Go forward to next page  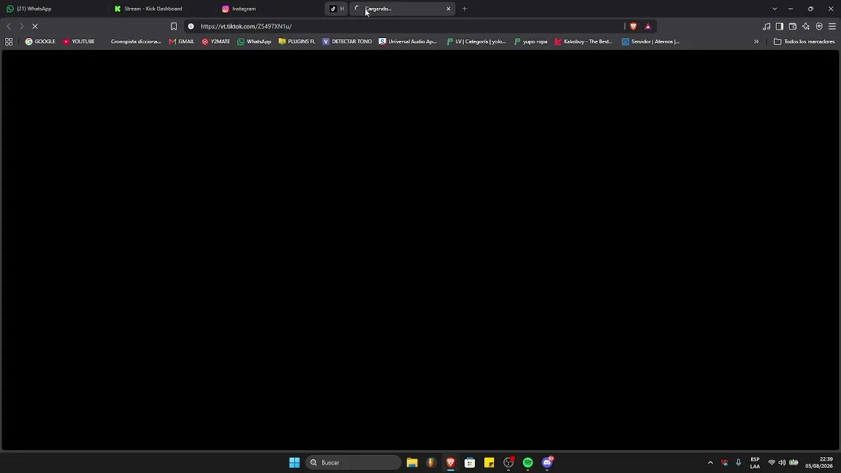pyautogui.click(x=22, y=26)
